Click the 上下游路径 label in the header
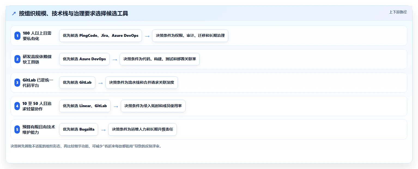Viewport: 418px width, 169px height. (398, 12)
